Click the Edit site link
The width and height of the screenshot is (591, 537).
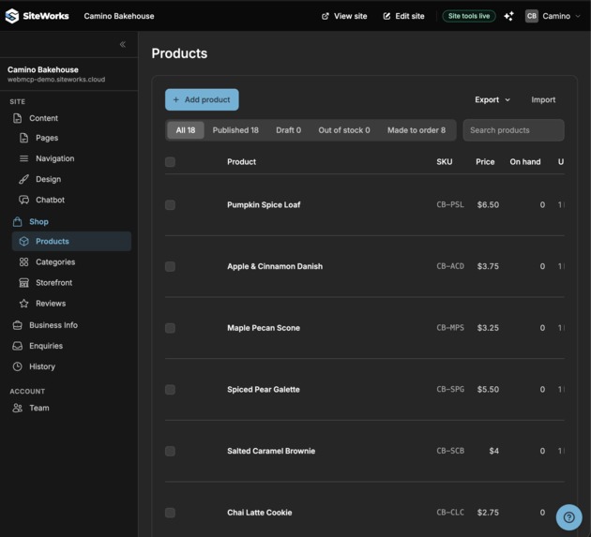(x=403, y=16)
